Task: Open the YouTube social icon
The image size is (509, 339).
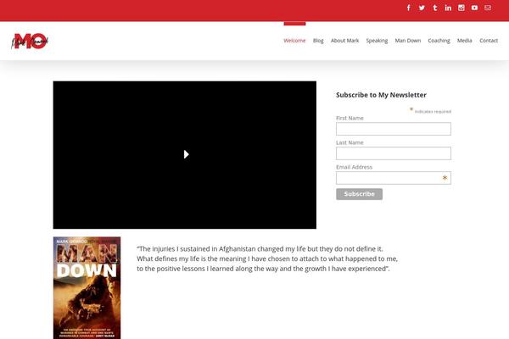Action: click(x=474, y=8)
